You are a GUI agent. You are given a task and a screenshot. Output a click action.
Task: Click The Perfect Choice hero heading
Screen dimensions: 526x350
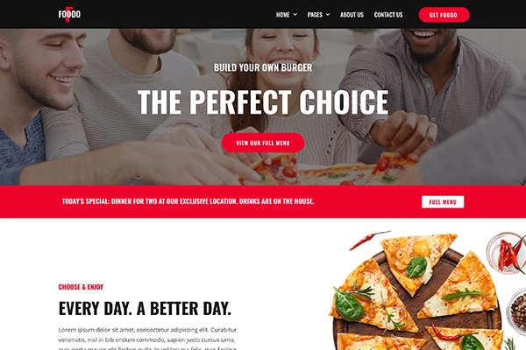coord(263,101)
